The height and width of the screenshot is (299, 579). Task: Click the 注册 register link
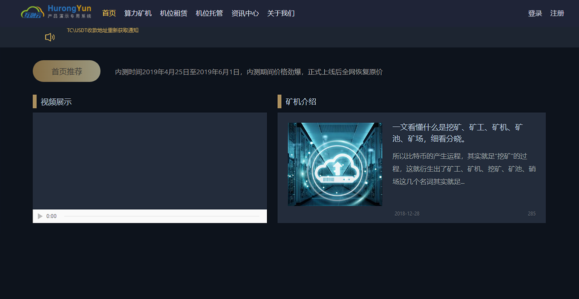point(557,13)
